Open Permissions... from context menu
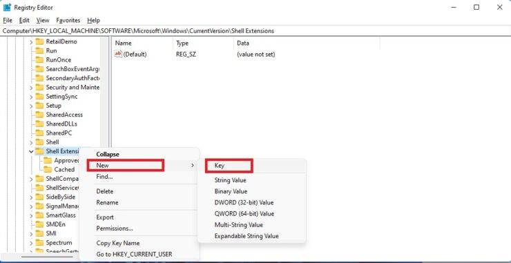The height and width of the screenshot is (263, 511). pyautogui.click(x=115, y=228)
